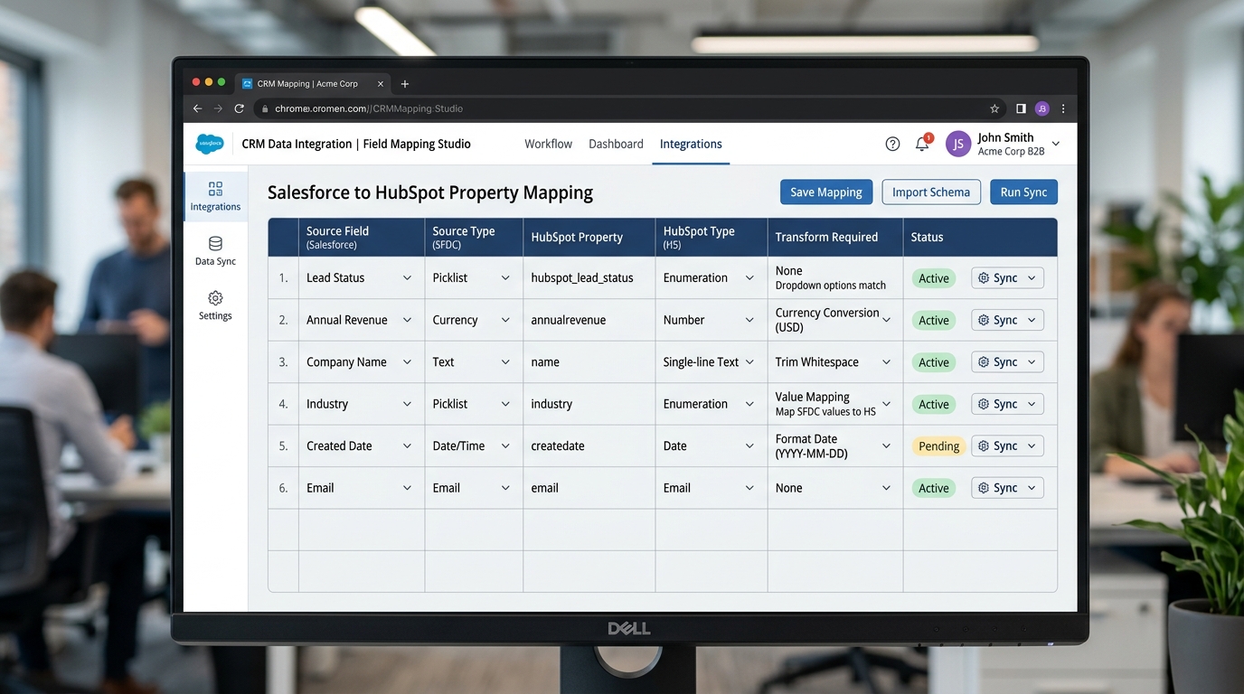Click the createdate property cell
1244x694 pixels.
589,445
